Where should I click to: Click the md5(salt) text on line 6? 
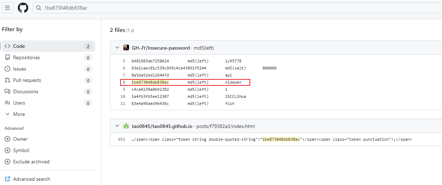(x=235, y=68)
